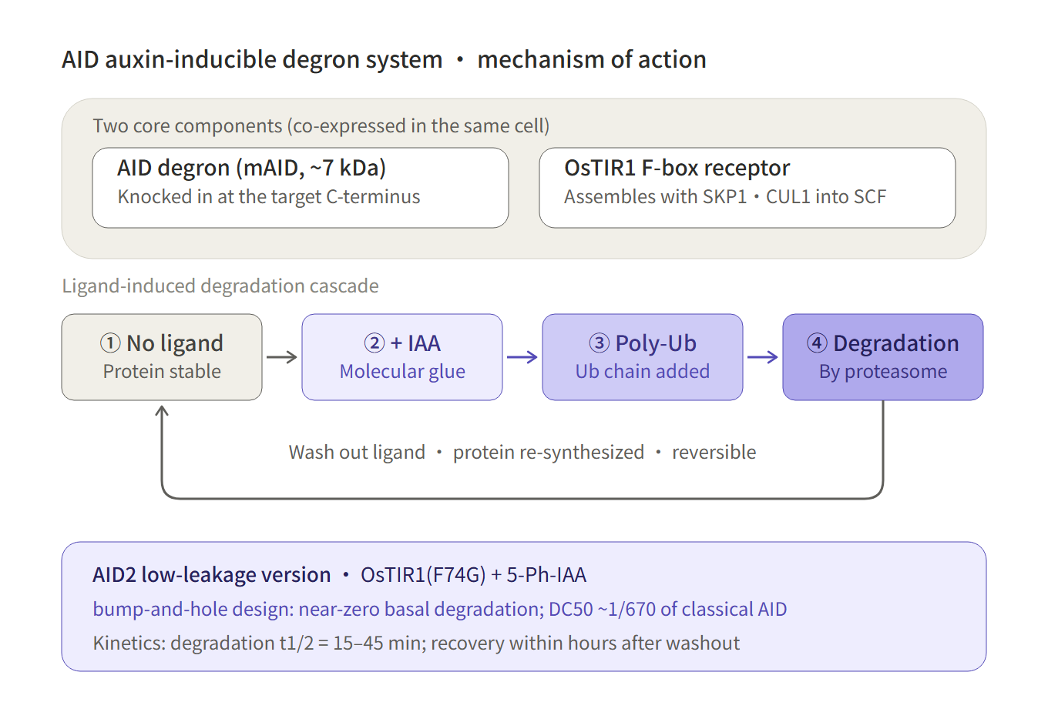Click the No ligand step box
The image size is (1048, 702).
162,357
